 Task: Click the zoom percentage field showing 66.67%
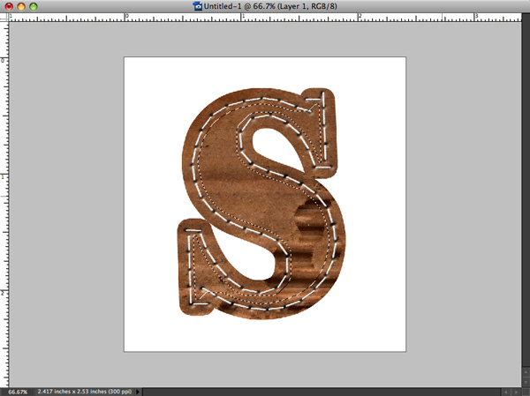[x=16, y=391]
